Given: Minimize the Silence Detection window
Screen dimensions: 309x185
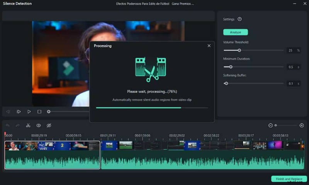Looking at the screenshot, I should 294,3.
